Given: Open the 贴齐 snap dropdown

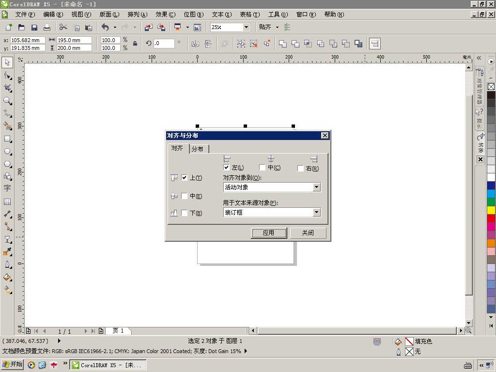Looking at the screenshot, I should [x=277, y=27].
